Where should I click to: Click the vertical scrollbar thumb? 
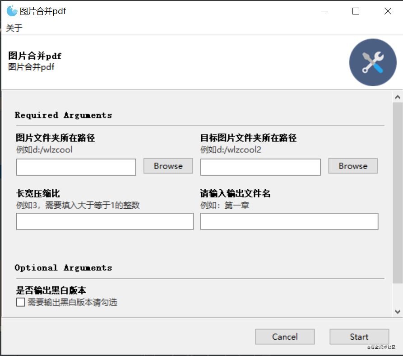tap(398, 193)
